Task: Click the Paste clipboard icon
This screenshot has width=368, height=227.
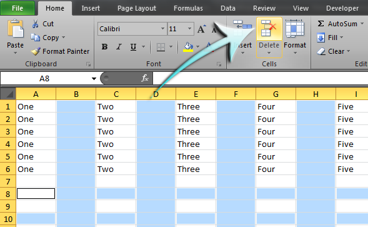Action: click(x=16, y=28)
